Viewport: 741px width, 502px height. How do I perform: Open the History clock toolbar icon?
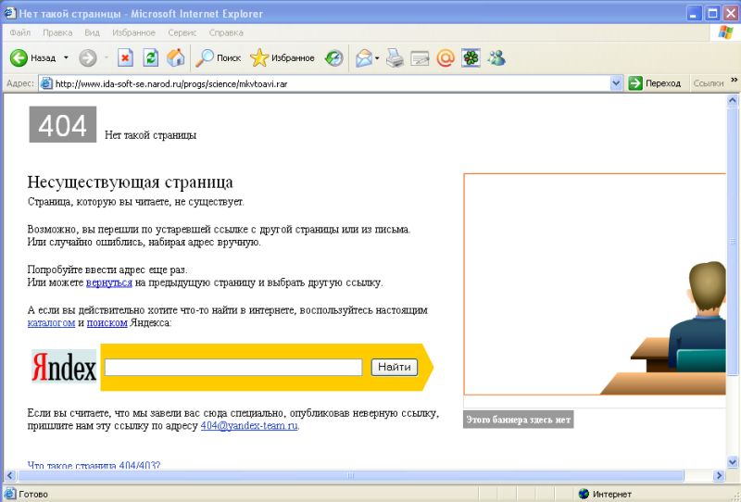[334, 58]
